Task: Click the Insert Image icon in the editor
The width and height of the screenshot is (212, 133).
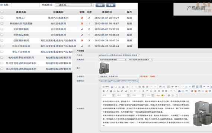Action: pos(192,91)
